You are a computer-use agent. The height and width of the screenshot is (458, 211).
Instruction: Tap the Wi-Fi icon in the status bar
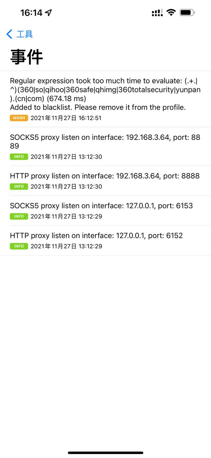click(x=171, y=12)
